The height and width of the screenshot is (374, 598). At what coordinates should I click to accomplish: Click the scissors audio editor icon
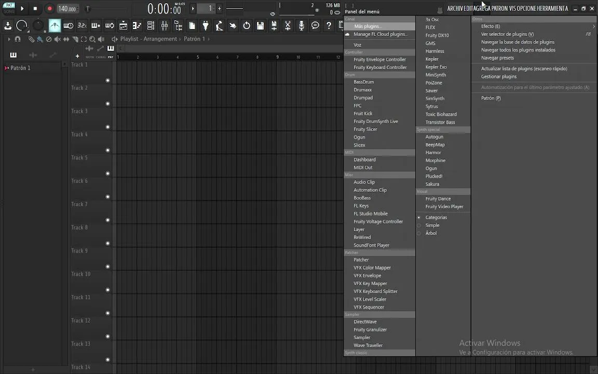(288, 25)
